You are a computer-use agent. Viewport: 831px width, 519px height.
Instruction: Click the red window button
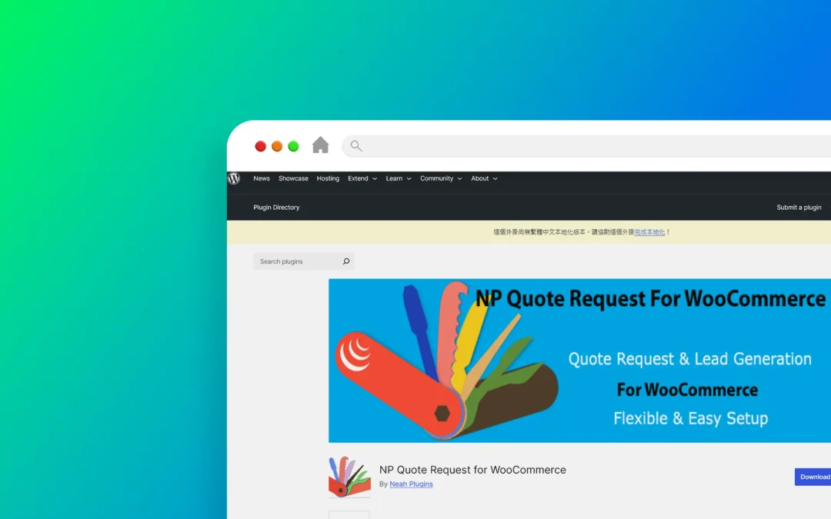coord(260,146)
